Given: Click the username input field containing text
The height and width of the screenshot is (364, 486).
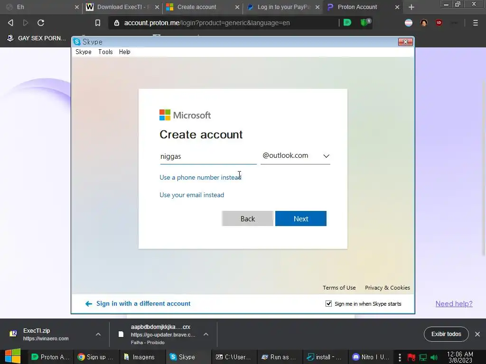Looking at the screenshot, I should click(208, 156).
